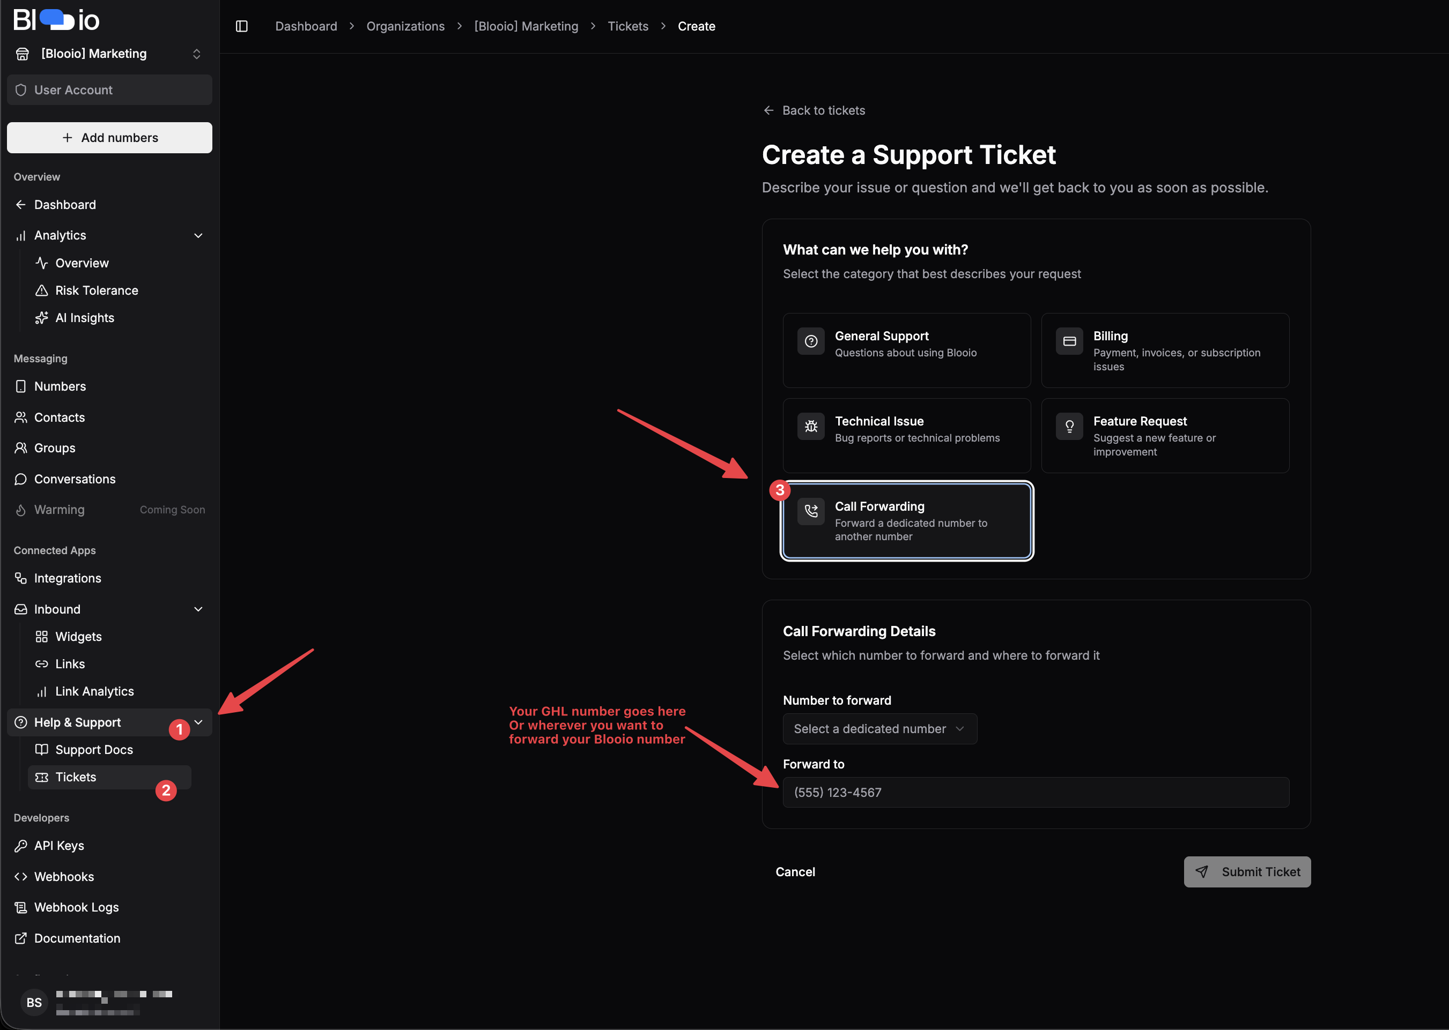Viewport: 1449px width, 1030px height.
Task: Open Analytics Overview
Action: (x=82, y=263)
